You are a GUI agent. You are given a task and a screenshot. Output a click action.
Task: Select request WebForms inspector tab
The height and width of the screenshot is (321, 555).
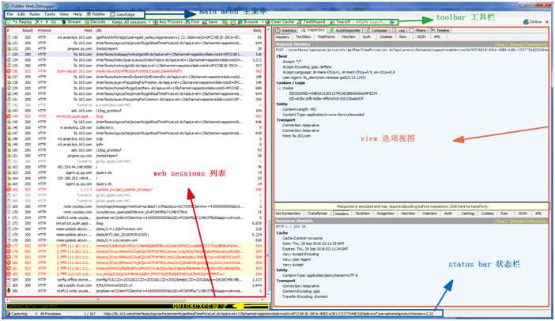coord(326,37)
